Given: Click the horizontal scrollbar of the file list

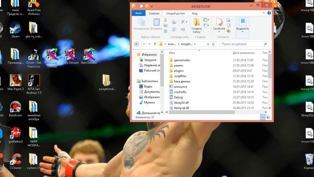Looking at the screenshot, I should click(x=202, y=112).
